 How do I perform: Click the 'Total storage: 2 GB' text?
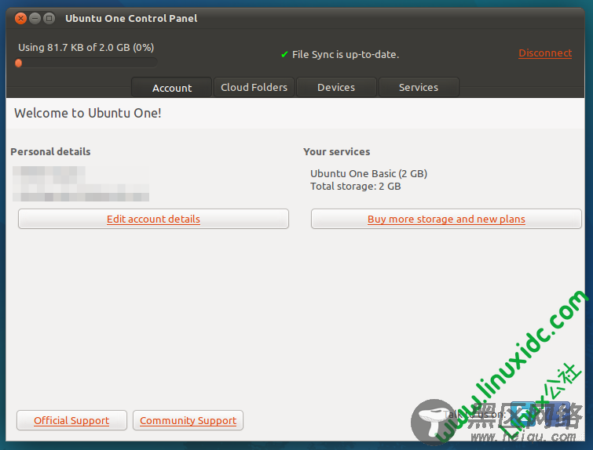pos(356,186)
